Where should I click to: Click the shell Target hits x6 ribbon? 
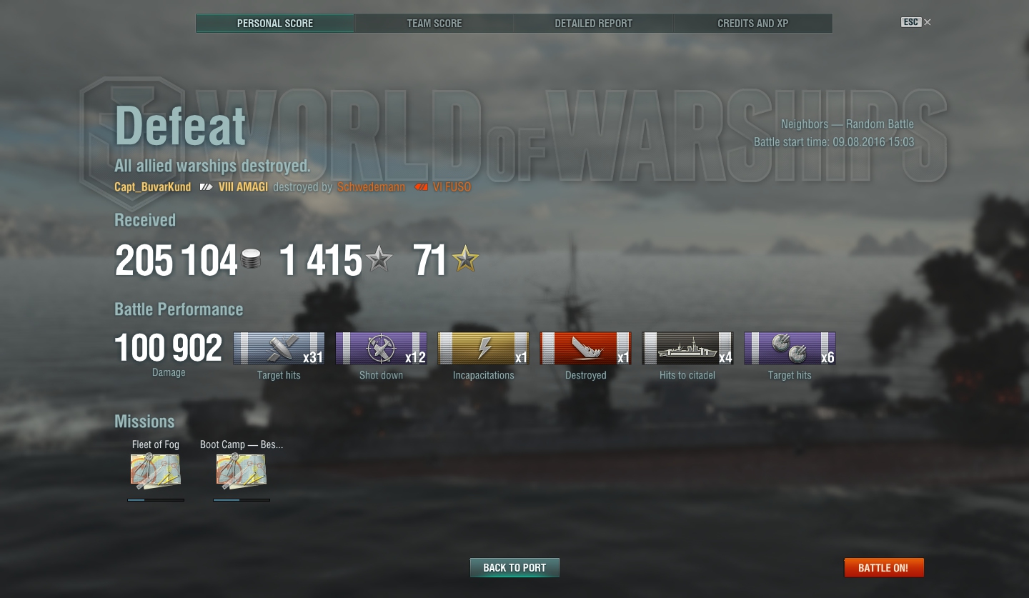point(790,349)
